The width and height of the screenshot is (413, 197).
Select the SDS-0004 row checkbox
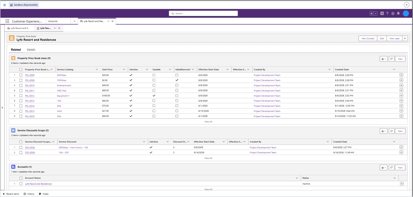click(21, 147)
